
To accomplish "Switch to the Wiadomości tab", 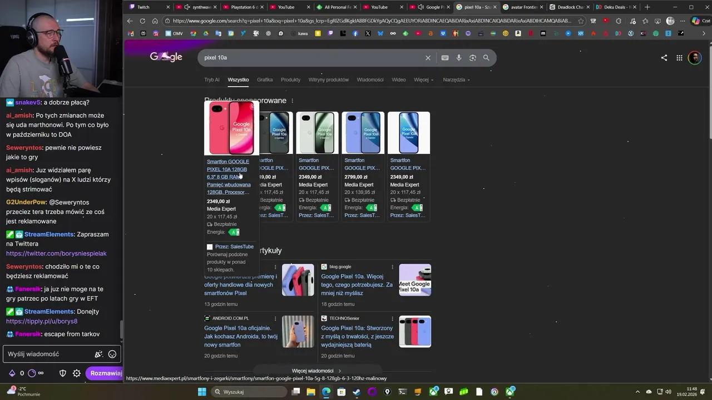I will pos(370,80).
